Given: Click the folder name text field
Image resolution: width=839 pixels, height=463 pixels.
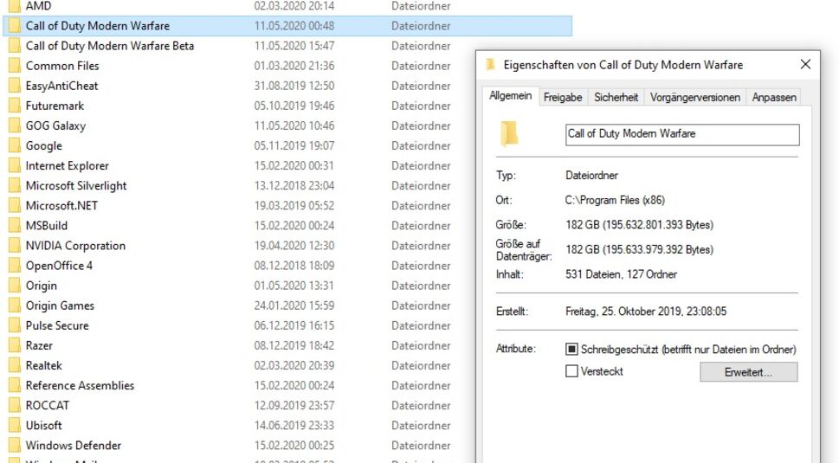Looking at the screenshot, I should coord(681,134).
